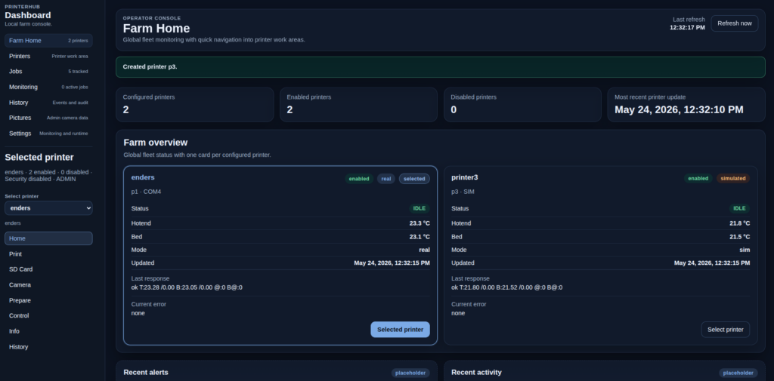
Task: Select printer3 with the Select printer button
Action: pos(725,329)
